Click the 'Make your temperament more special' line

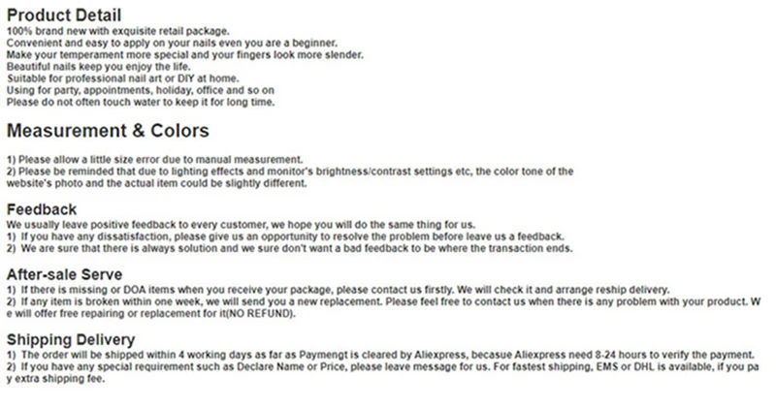tap(185, 55)
